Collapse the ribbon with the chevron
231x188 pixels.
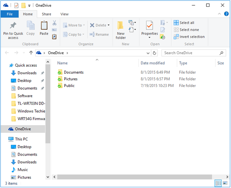pyautogui.click(x=219, y=14)
